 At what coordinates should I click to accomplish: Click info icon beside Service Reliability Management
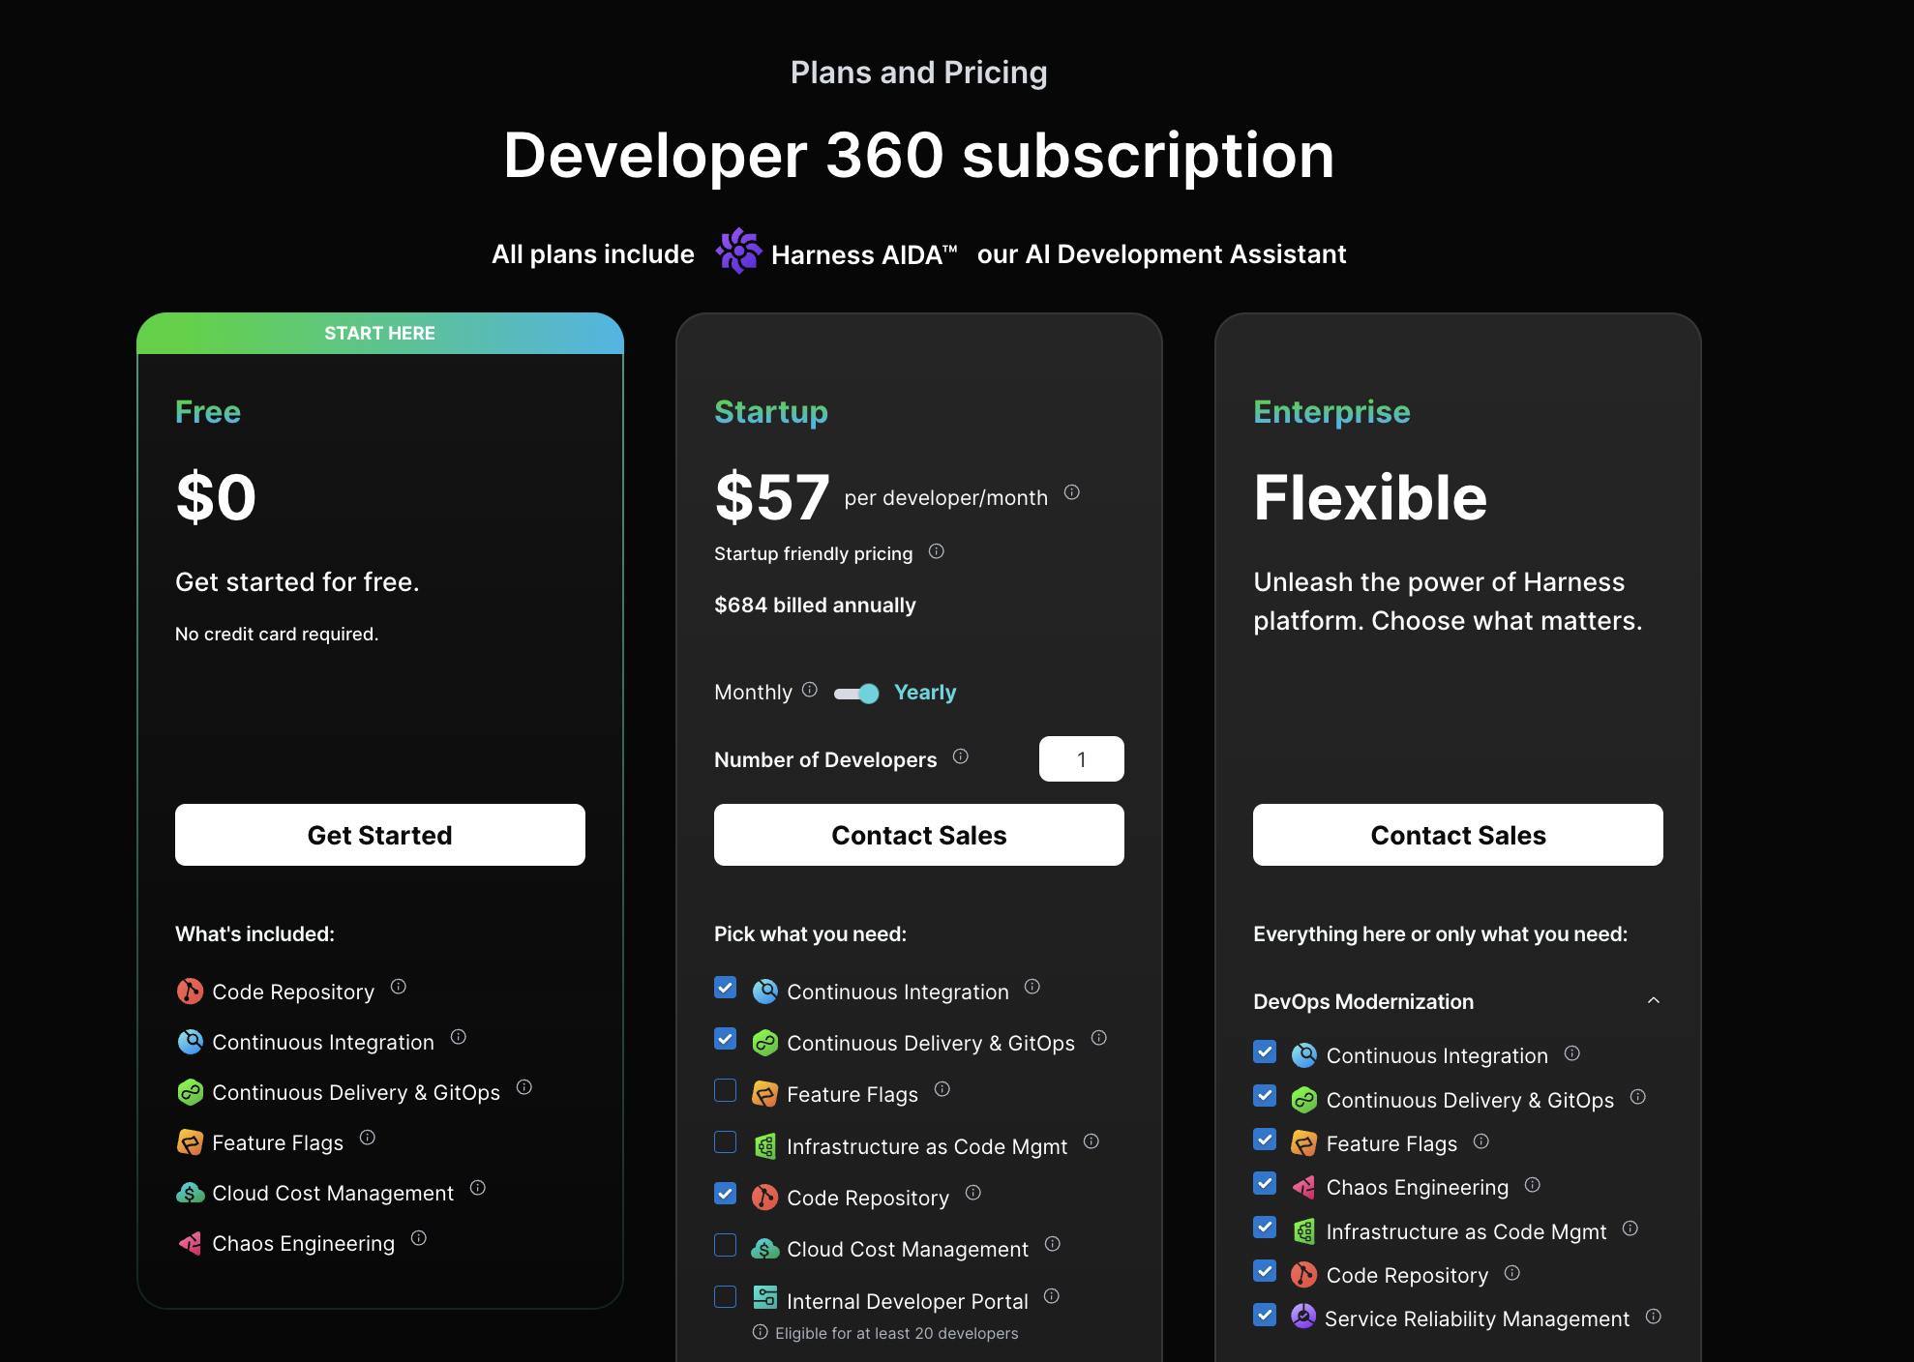point(1653,1317)
